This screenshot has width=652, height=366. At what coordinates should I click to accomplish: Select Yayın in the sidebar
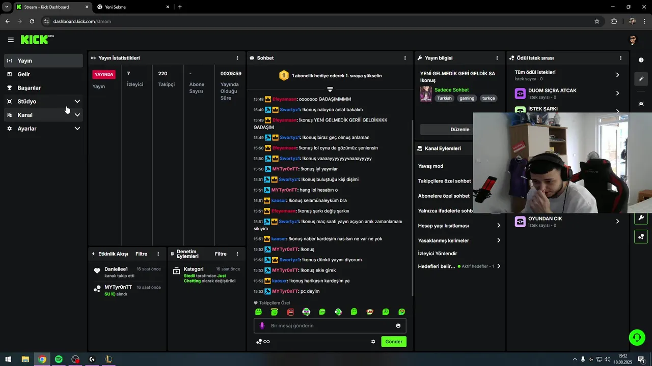pyautogui.click(x=43, y=60)
